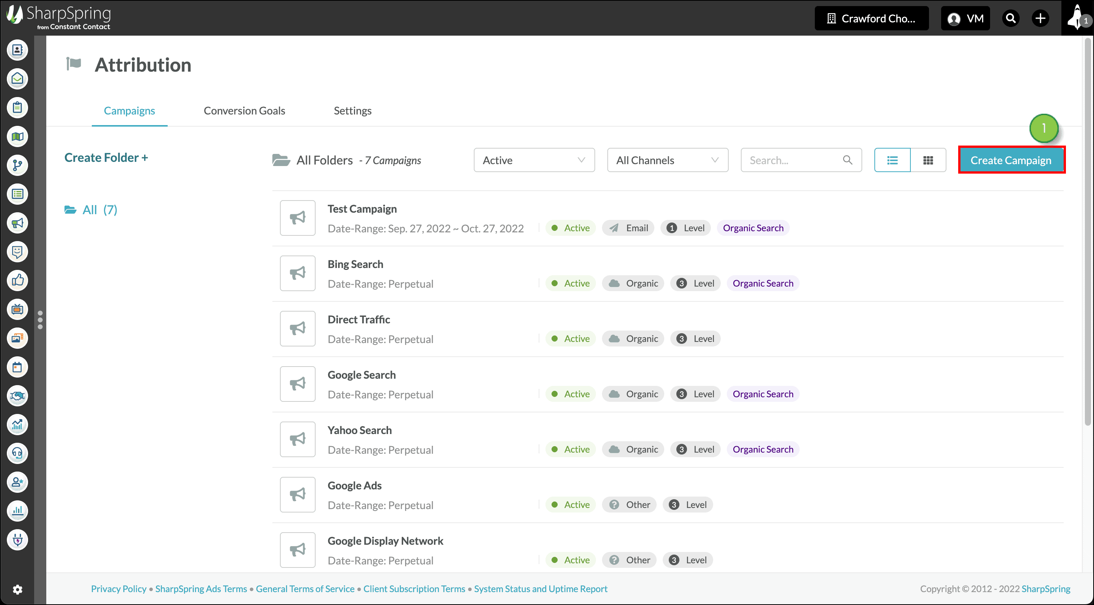
Task: Open the Contacts sidebar icon
Action: pos(17,50)
